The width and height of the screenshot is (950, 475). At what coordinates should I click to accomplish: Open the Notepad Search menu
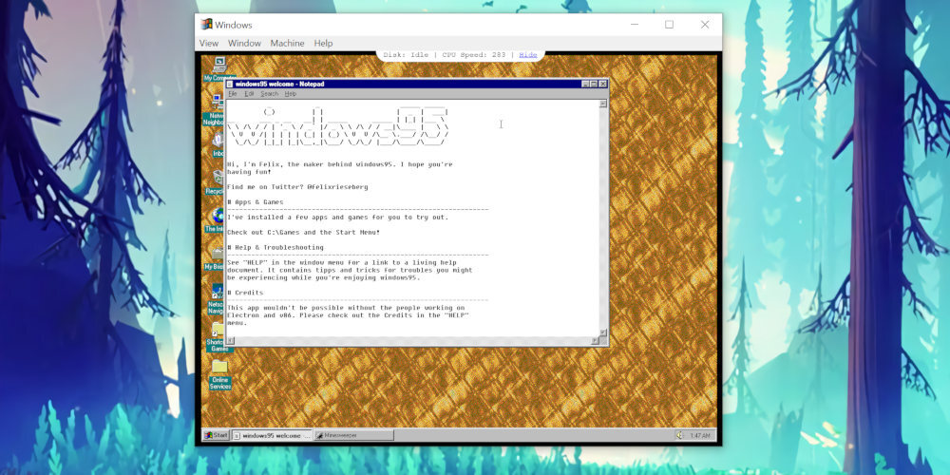coord(269,94)
